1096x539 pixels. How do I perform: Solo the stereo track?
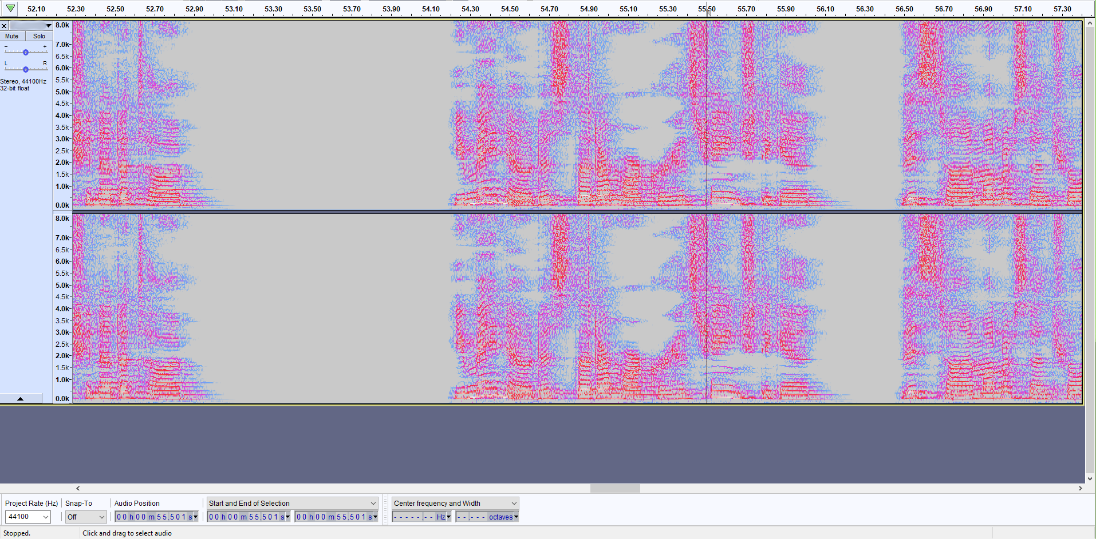[x=39, y=35]
